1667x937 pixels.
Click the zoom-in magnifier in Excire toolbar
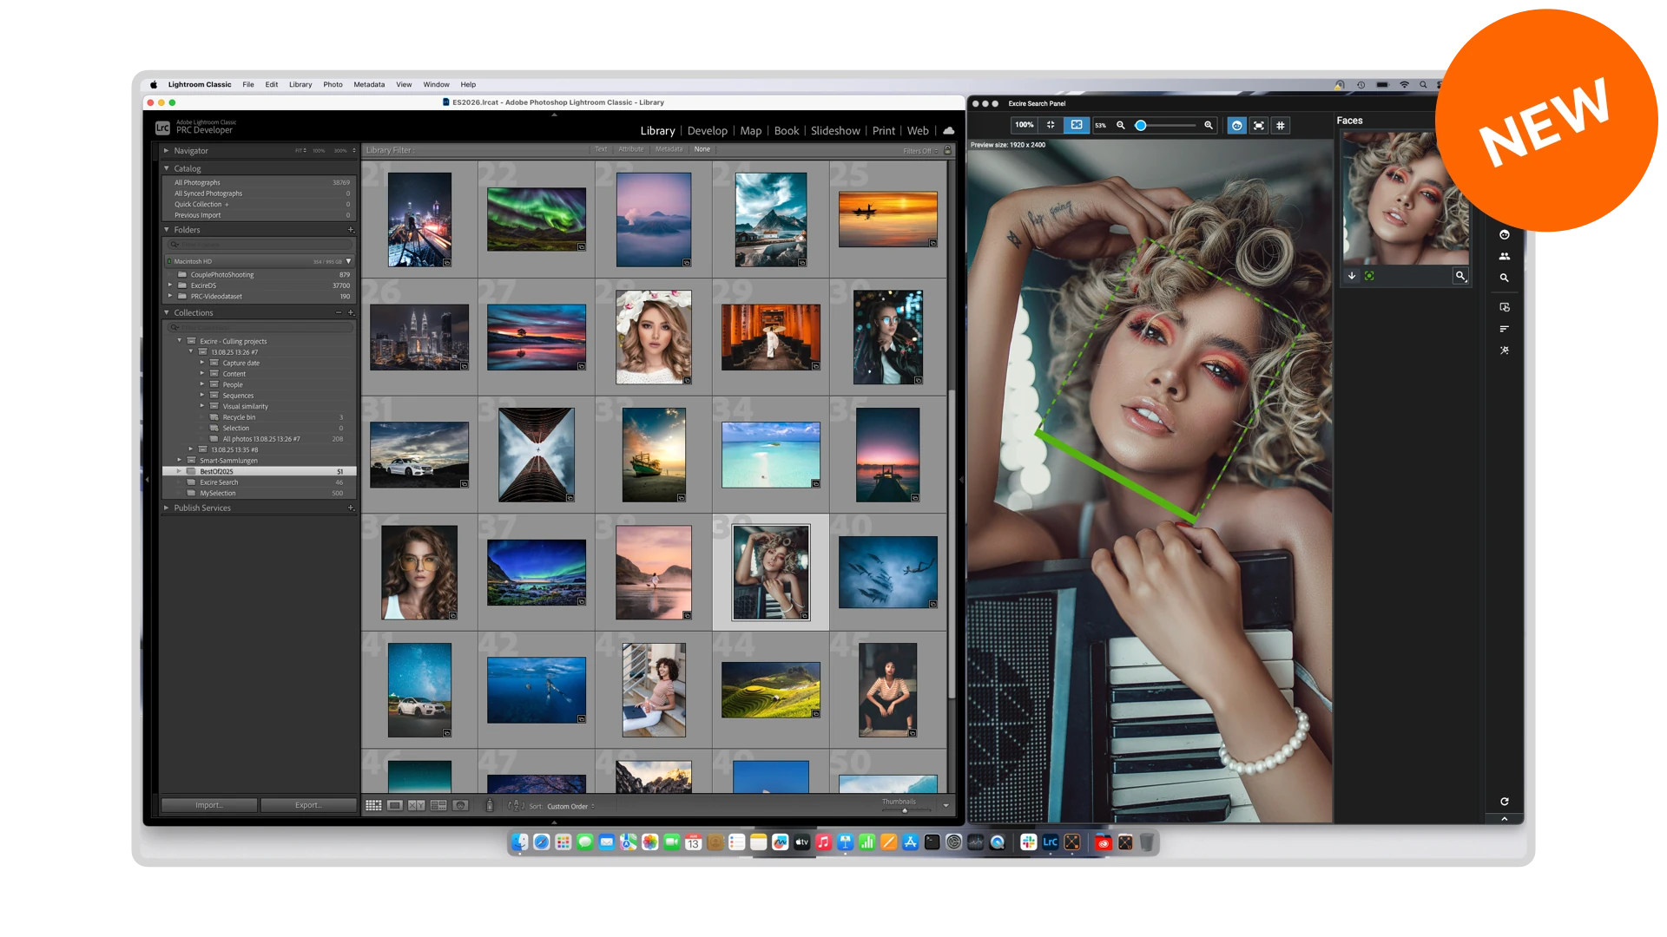tap(1209, 126)
